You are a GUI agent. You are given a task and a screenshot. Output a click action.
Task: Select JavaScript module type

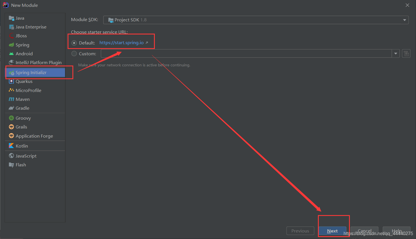point(35,156)
